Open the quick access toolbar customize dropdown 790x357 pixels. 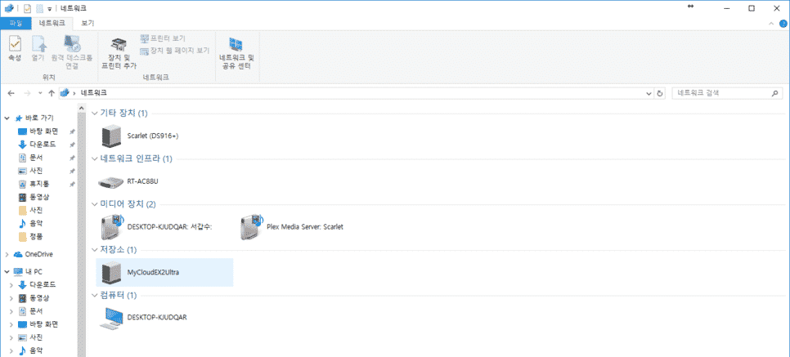click(50, 9)
